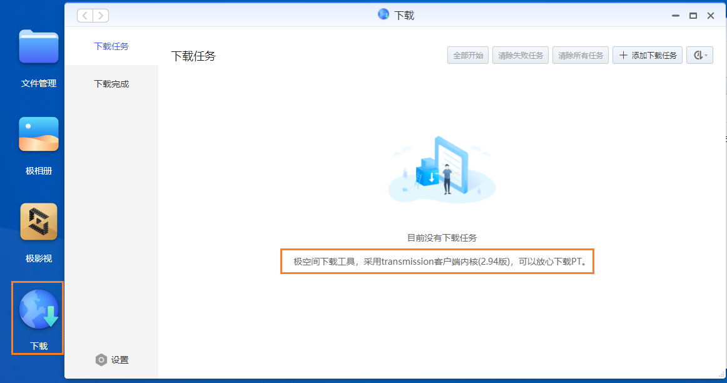Click the empty-state download illustration
This screenshot has width=727, height=383.
point(442,168)
